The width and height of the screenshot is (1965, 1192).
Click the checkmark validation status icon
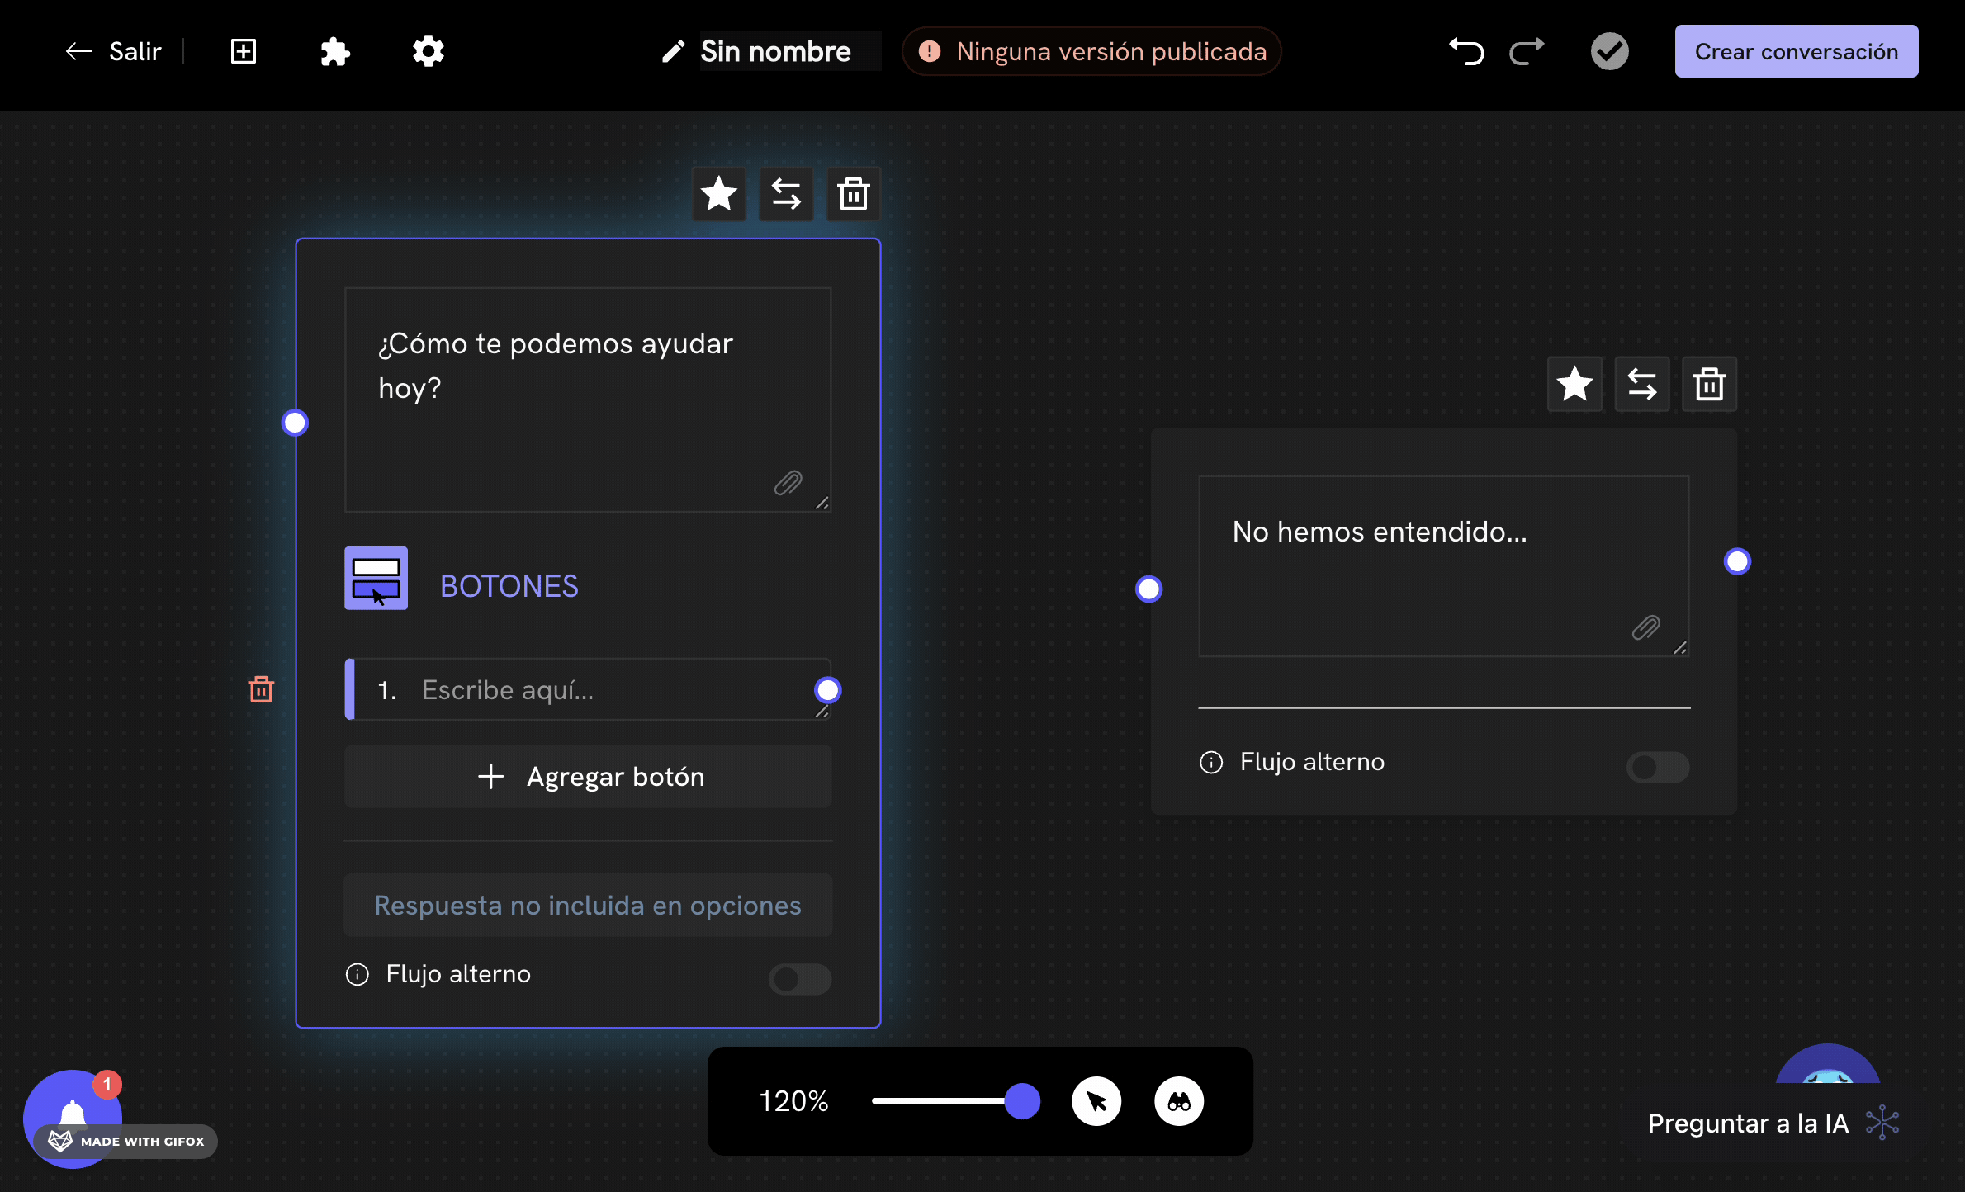coord(1609,52)
